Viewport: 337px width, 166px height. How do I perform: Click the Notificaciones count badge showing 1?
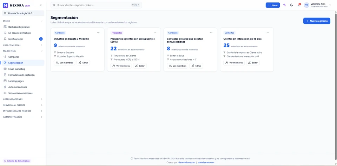41,39
